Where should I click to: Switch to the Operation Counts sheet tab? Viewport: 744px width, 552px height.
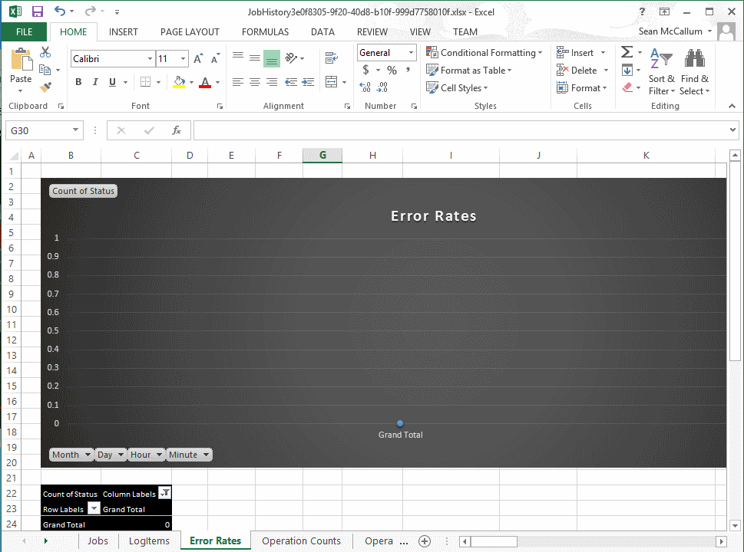[x=301, y=540]
